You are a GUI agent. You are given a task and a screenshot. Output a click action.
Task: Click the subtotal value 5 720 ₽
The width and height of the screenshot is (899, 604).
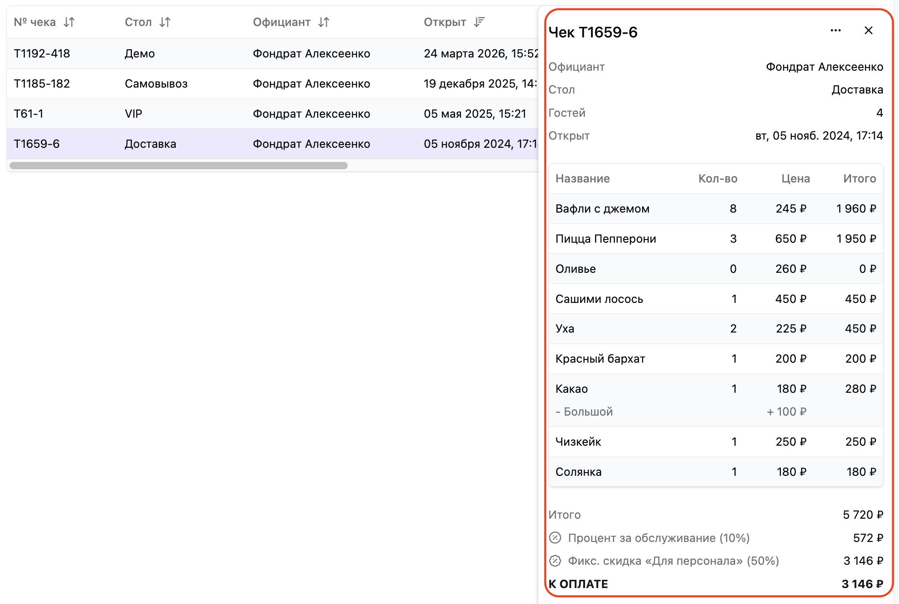coord(863,515)
